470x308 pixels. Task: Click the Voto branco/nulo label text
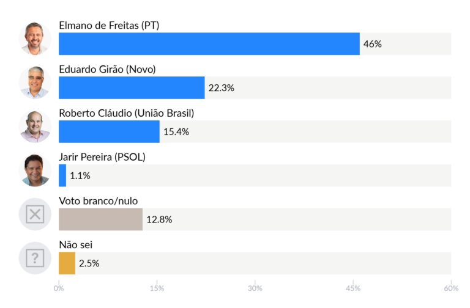102,201
